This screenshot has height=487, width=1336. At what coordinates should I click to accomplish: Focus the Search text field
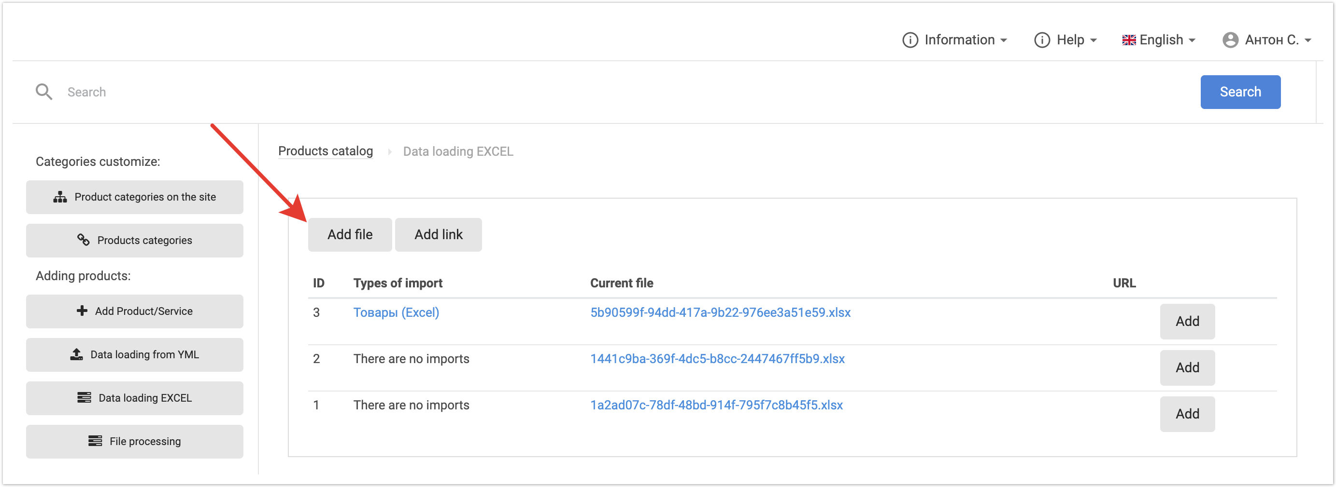point(623,92)
